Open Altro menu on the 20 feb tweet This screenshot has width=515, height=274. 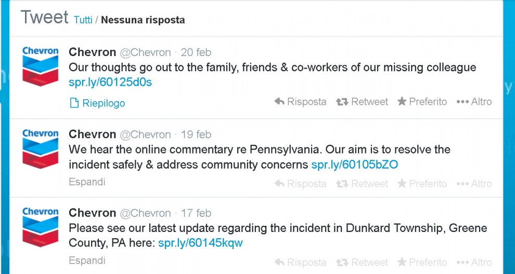click(474, 102)
